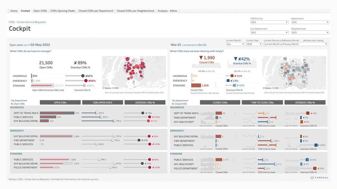
Task: Switch to Open CSRs tab
Action: pos(40,11)
